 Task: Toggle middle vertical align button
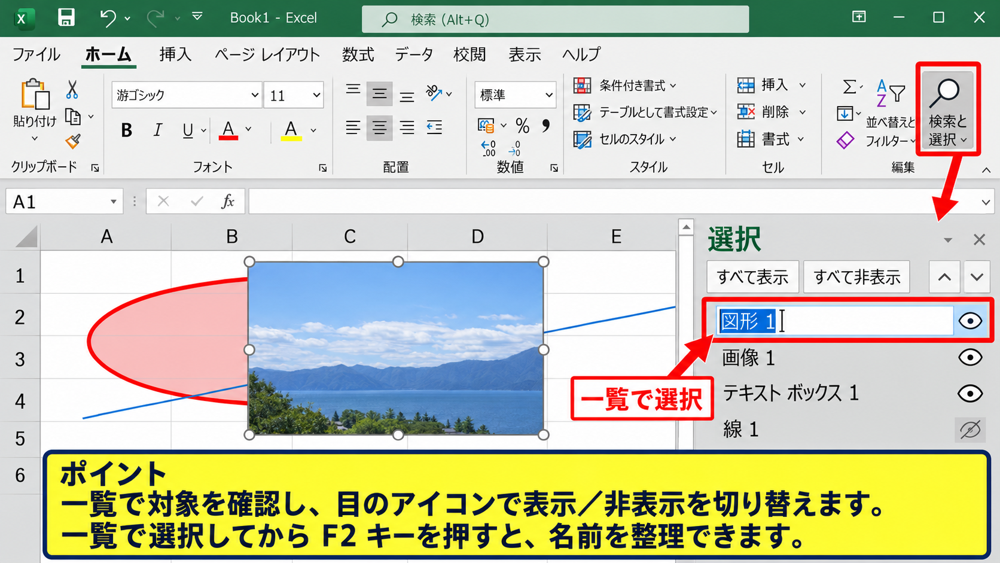point(379,93)
